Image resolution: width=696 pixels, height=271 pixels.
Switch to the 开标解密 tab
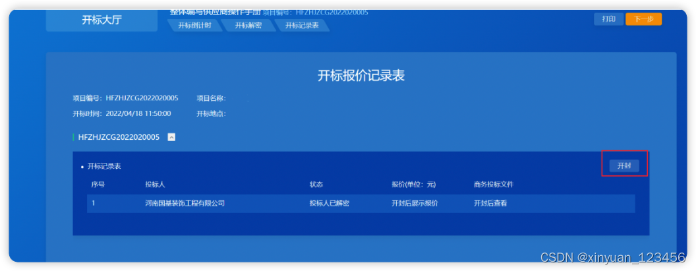(248, 25)
